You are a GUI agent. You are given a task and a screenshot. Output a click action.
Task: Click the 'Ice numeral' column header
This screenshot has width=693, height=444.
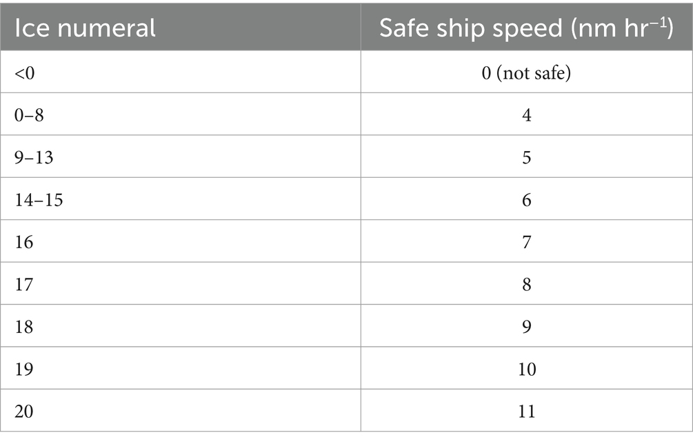[x=181, y=27]
